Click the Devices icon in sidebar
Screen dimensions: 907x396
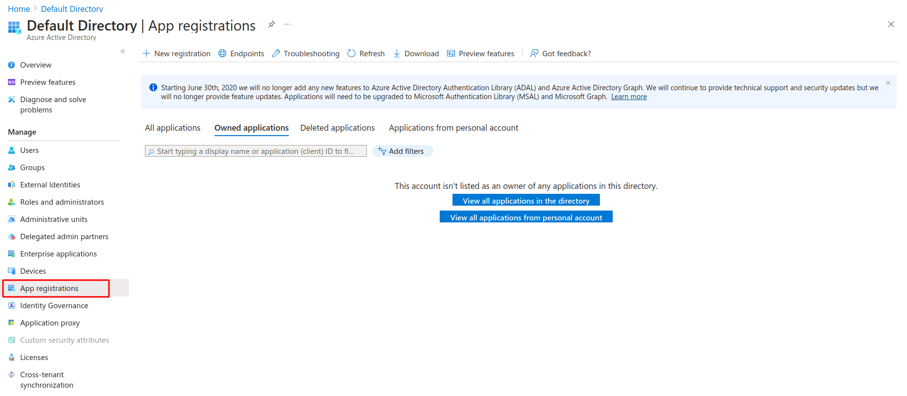point(12,271)
